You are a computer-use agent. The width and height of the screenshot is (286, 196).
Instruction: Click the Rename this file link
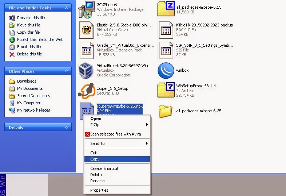click(31, 18)
